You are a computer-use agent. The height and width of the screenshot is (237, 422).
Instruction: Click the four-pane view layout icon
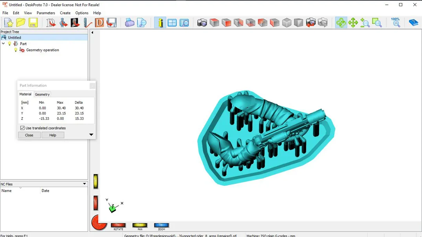(x=172, y=23)
